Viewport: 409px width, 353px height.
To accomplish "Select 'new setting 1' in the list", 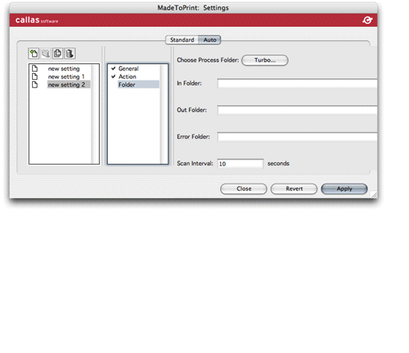I will [x=66, y=77].
